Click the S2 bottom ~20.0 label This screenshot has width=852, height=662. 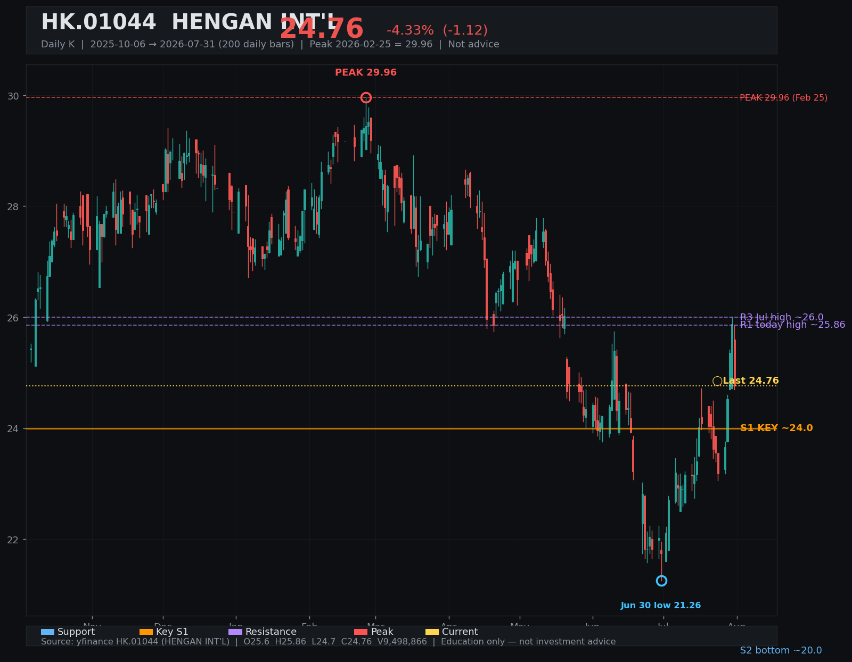(x=781, y=650)
